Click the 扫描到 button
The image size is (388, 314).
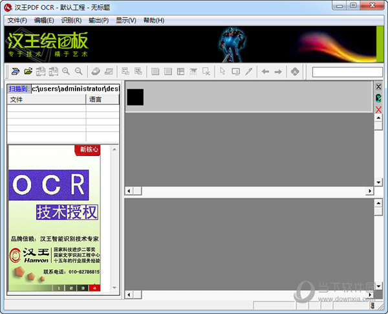click(19, 89)
